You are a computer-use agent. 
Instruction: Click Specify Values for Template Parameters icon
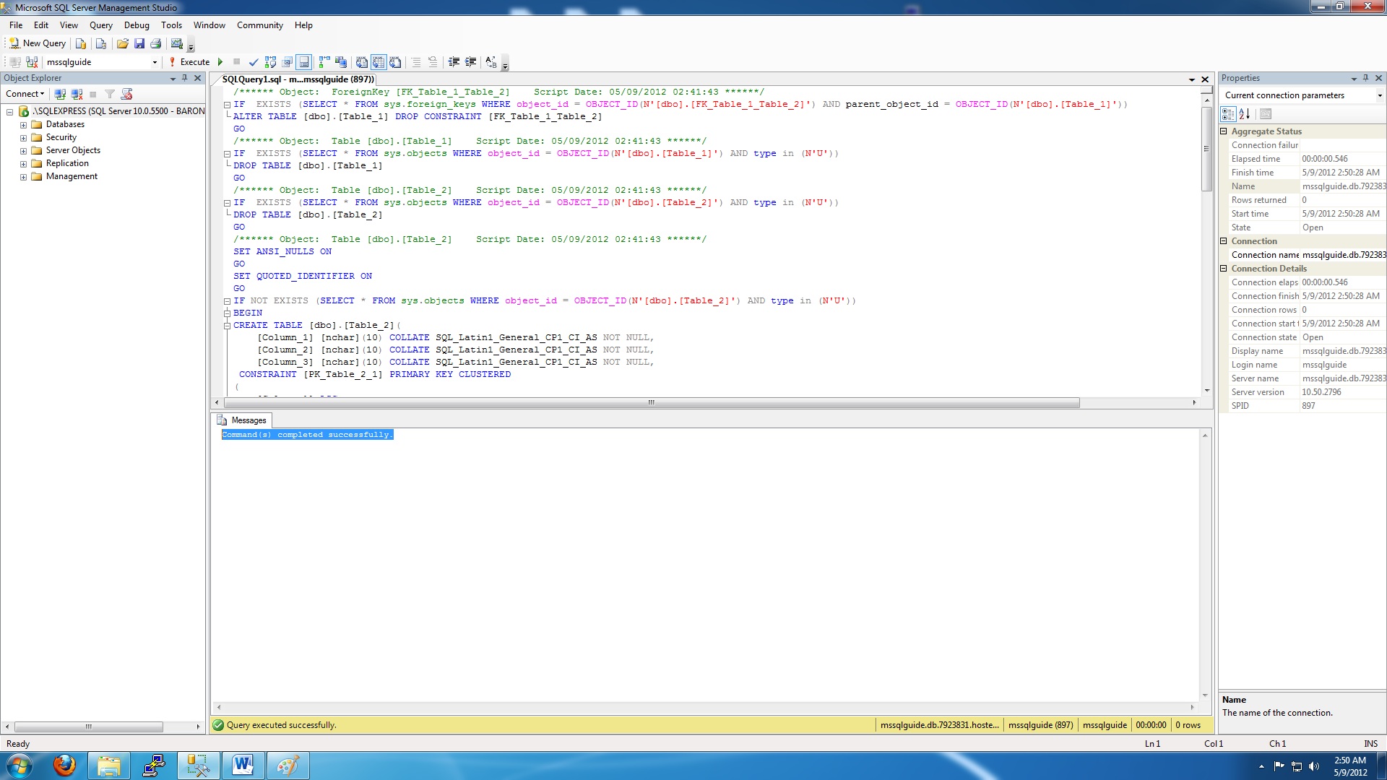pyautogui.click(x=491, y=62)
